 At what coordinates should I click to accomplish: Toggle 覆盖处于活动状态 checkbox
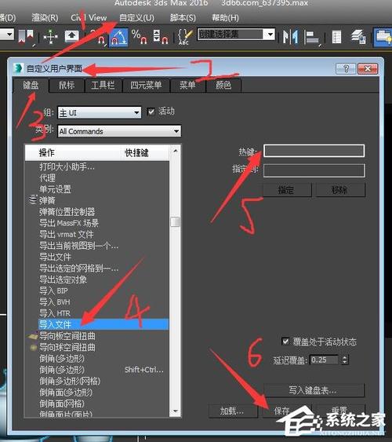(x=285, y=342)
